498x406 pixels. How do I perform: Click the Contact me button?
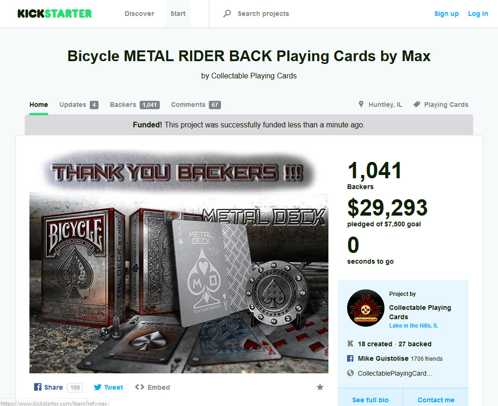click(x=436, y=399)
